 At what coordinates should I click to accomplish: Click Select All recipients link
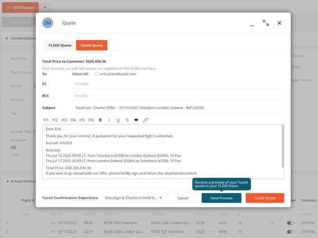click(80, 74)
